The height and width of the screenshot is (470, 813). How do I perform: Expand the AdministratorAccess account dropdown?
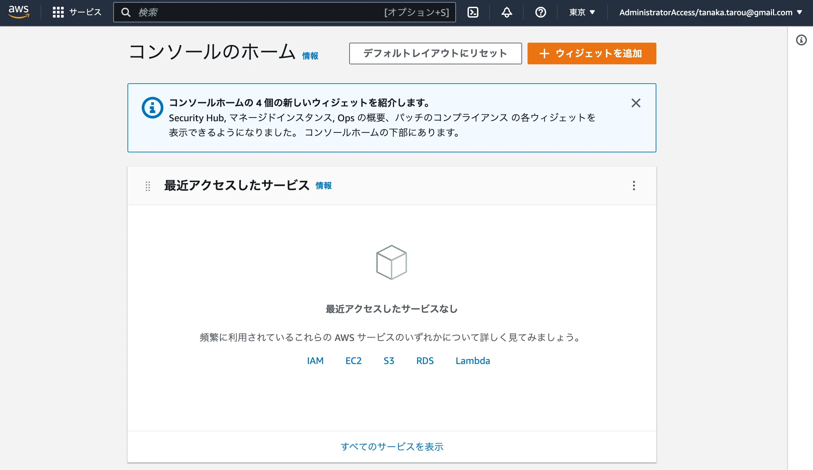point(710,12)
